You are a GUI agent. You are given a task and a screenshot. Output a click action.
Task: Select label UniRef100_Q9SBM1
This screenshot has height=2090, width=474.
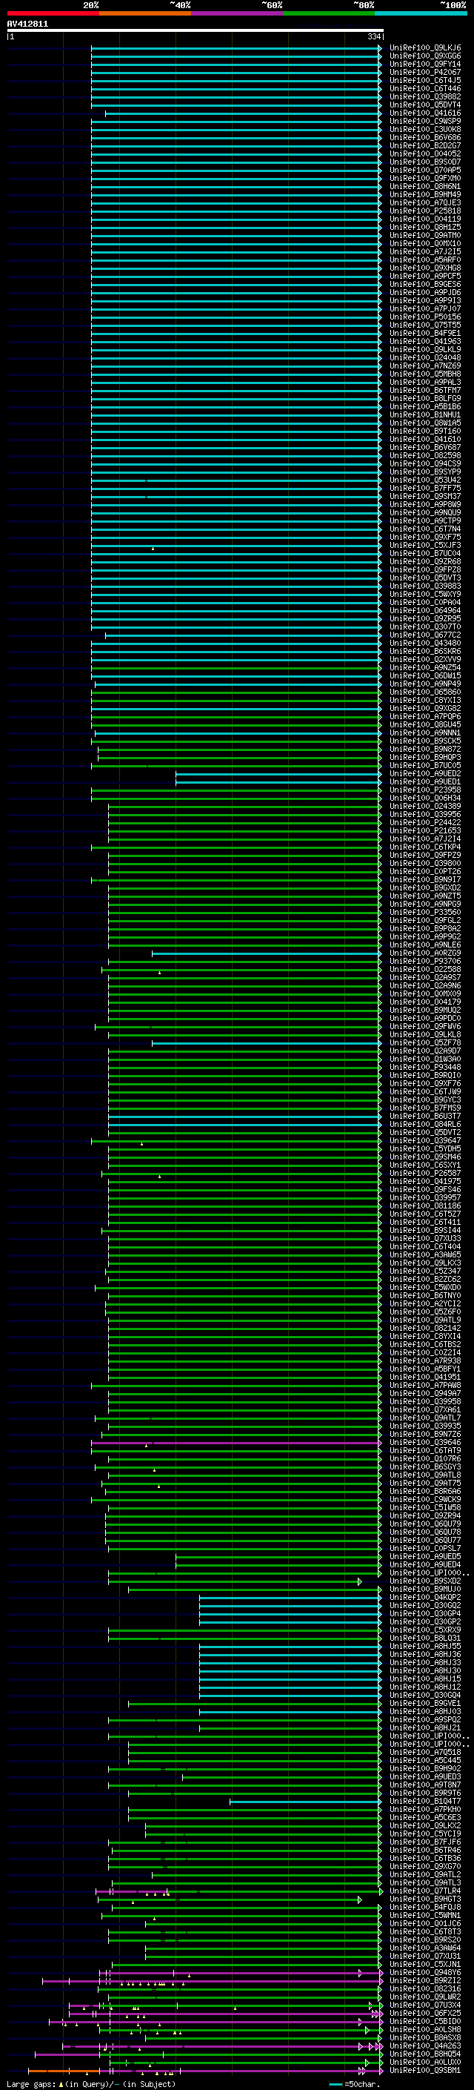424,2070
